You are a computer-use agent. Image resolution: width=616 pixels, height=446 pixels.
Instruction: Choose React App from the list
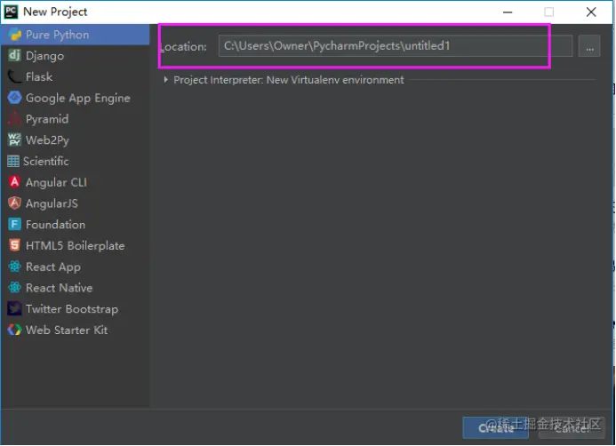click(x=52, y=267)
